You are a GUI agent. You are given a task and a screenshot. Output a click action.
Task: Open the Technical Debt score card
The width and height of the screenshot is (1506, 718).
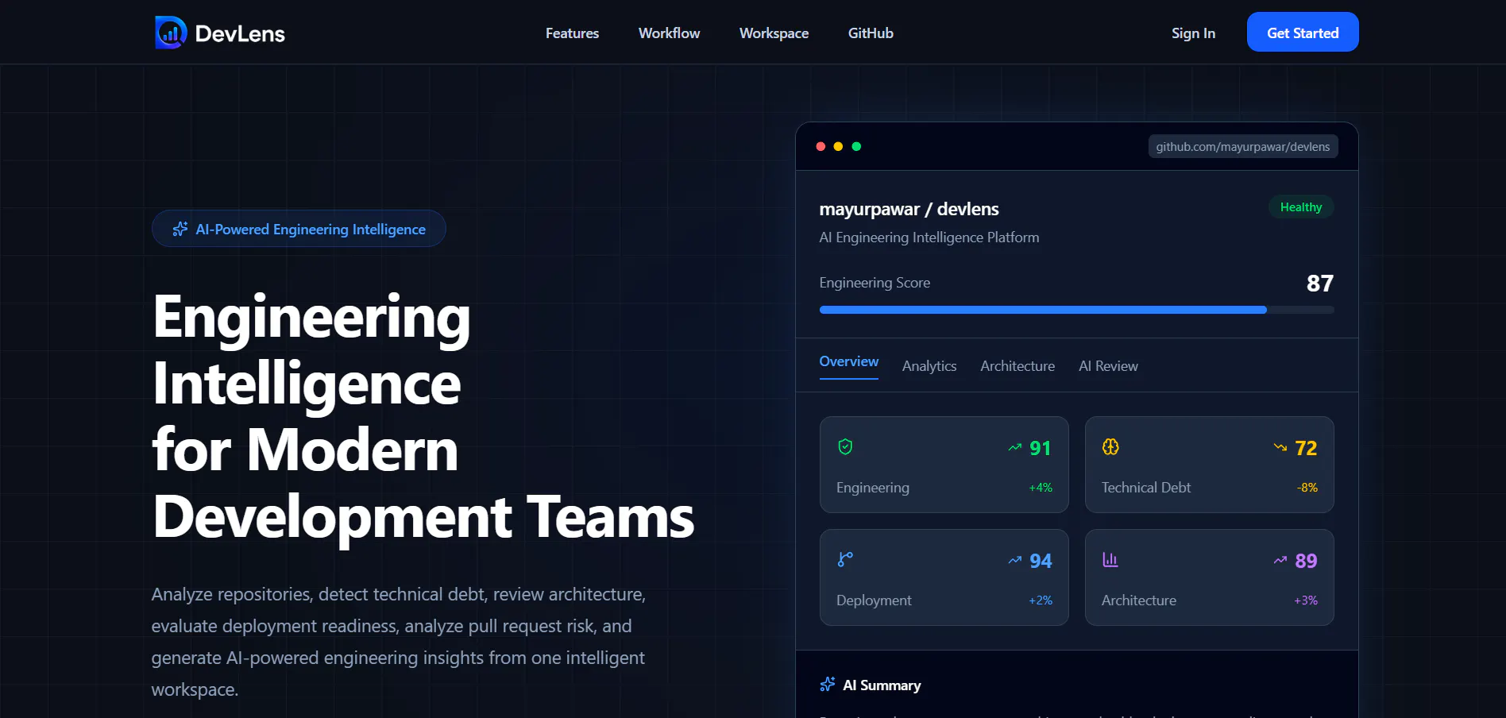(x=1210, y=465)
